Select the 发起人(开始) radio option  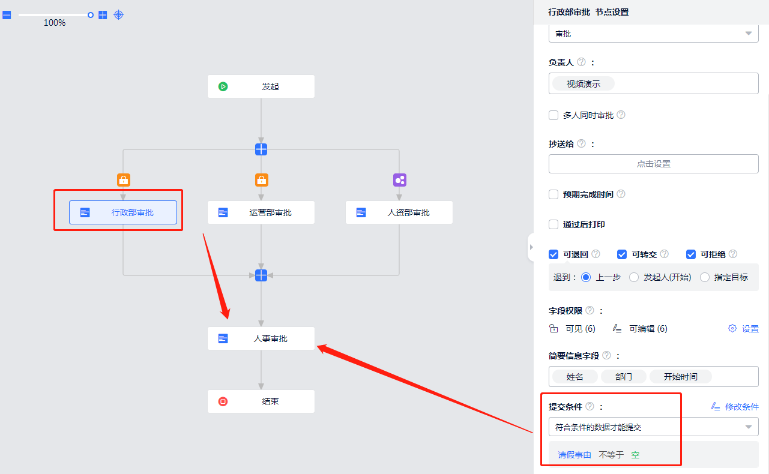pos(634,277)
